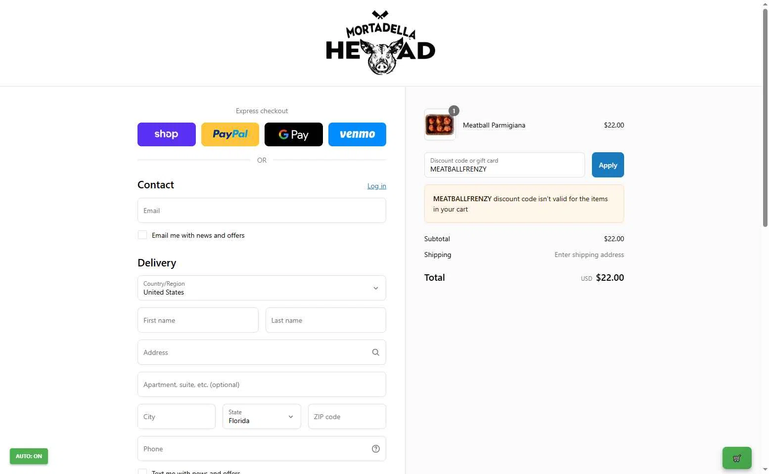
Task: Pay with Venmo express checkout
Action: [357, 134]
